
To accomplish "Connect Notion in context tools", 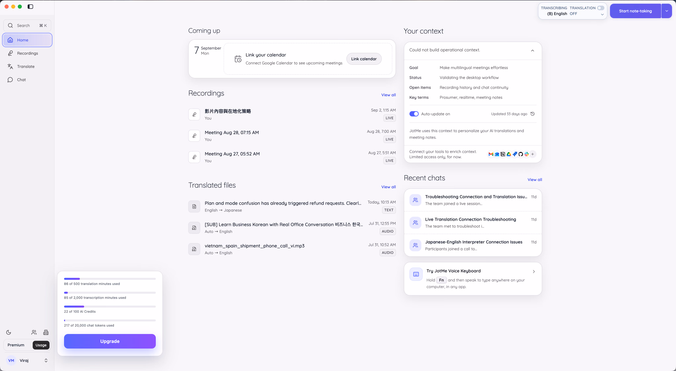I will pos(503,154).
